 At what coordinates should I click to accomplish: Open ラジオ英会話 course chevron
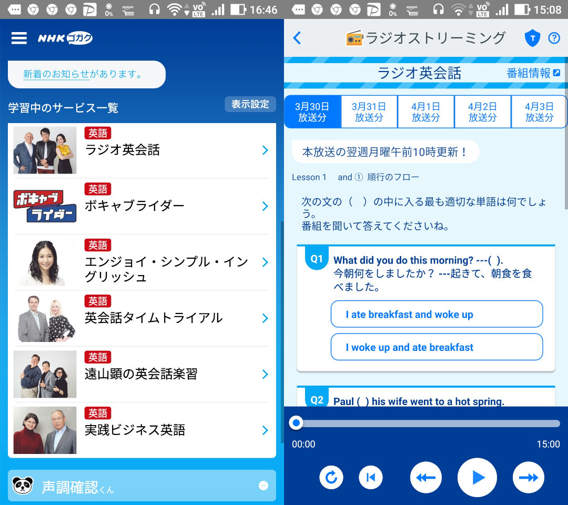[265, 150]
